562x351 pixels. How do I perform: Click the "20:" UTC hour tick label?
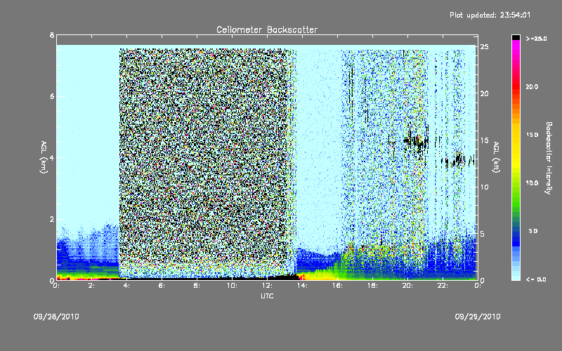pos(408,286)
